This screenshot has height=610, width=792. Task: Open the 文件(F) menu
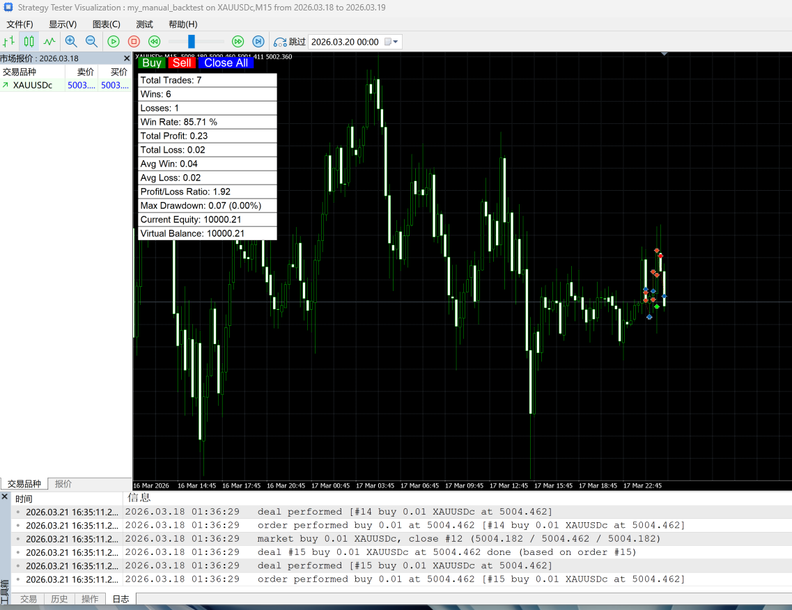(x=20, y=24)
